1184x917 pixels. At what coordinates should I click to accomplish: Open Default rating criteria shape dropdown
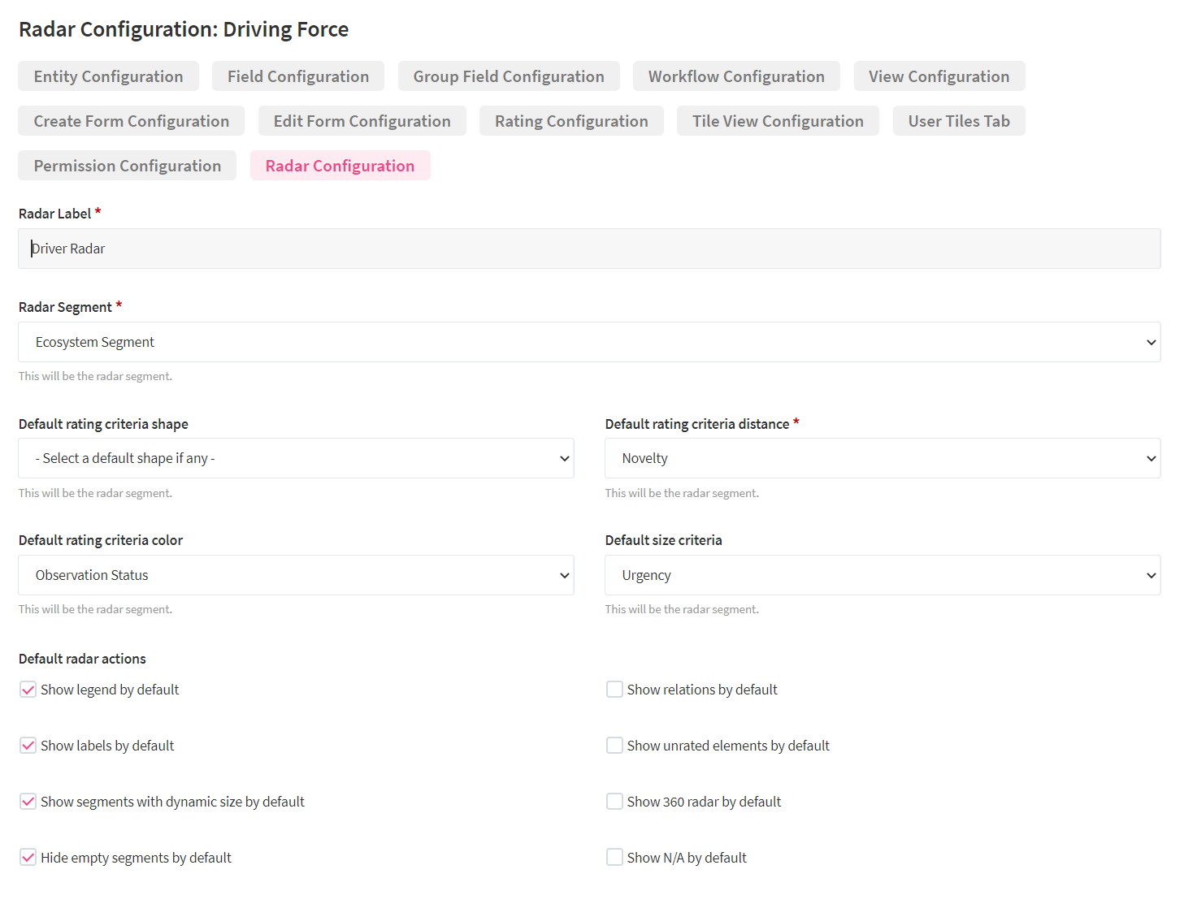296,458
